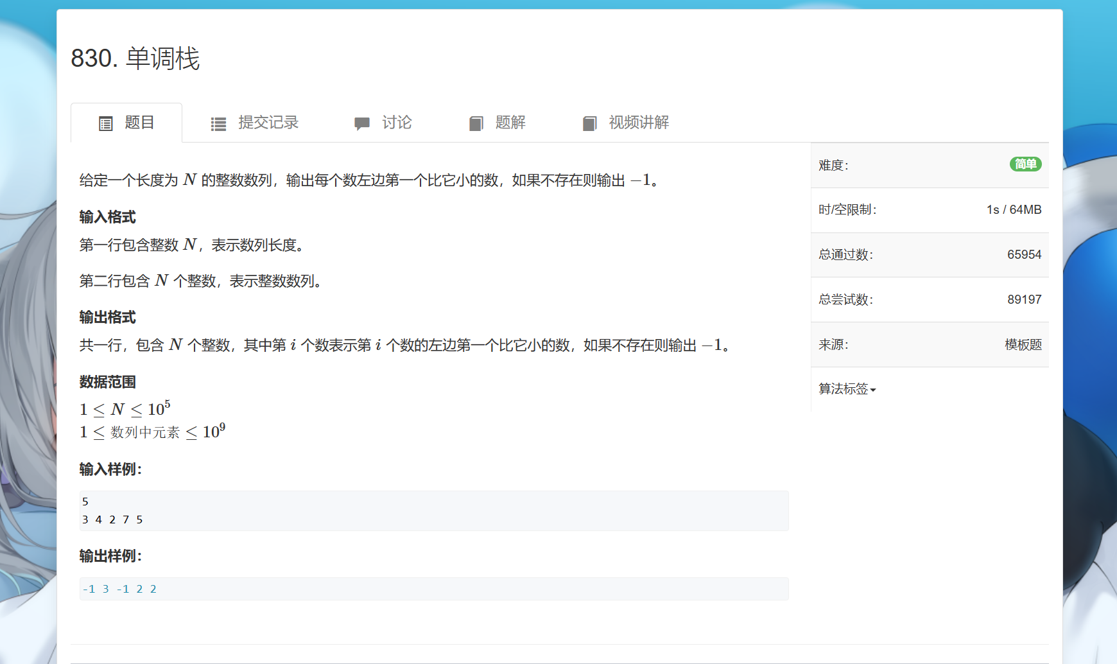This screenshot has height=664, width=1117.
Task: Switch to the 题目 tab
Action: point(139,123)
